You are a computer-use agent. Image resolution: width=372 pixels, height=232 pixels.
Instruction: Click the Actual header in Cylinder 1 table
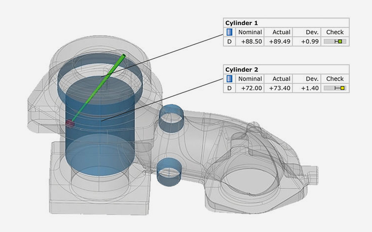281,32
